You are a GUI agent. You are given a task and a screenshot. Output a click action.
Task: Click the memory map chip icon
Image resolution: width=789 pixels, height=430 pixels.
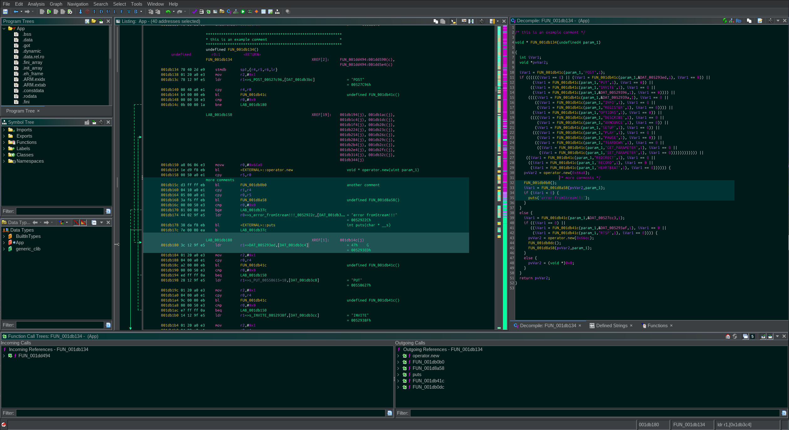tap(250, 12)
